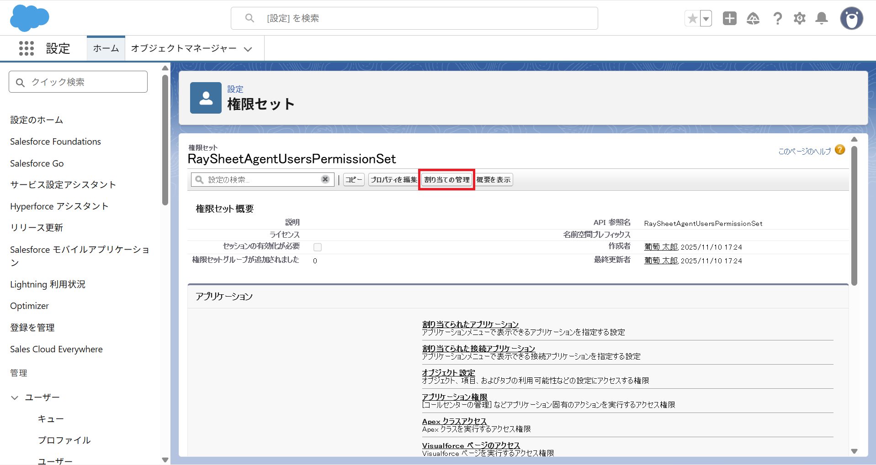Click the 割り当ての管理 button

click(446, 179)
